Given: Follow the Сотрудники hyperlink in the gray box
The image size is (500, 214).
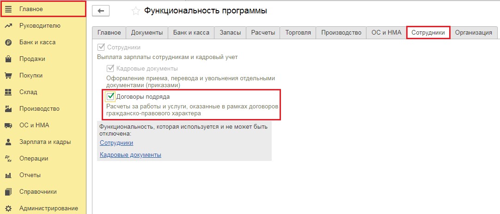Looking at the screenshot, I should (x=116, y=143).
